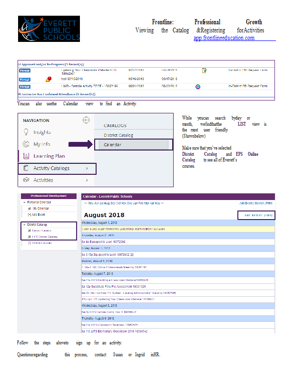294x381 pixels.
Task: Open LITS Canvas Camp Day event
Action: [109, 312]
